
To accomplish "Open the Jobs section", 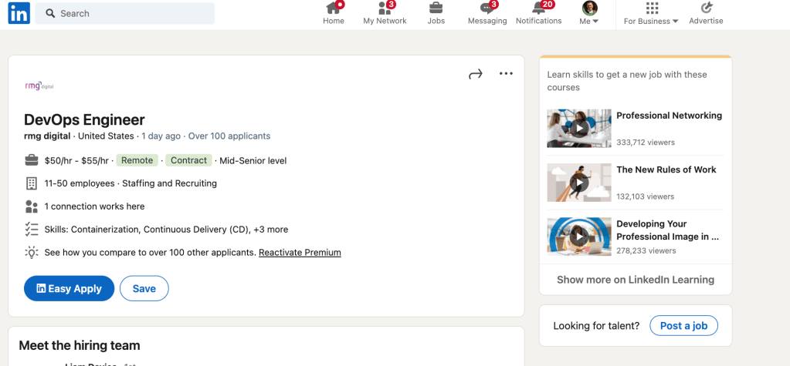I will pos(436,14).
